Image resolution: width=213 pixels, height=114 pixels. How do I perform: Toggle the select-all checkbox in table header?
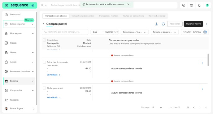tap(44, 40)
